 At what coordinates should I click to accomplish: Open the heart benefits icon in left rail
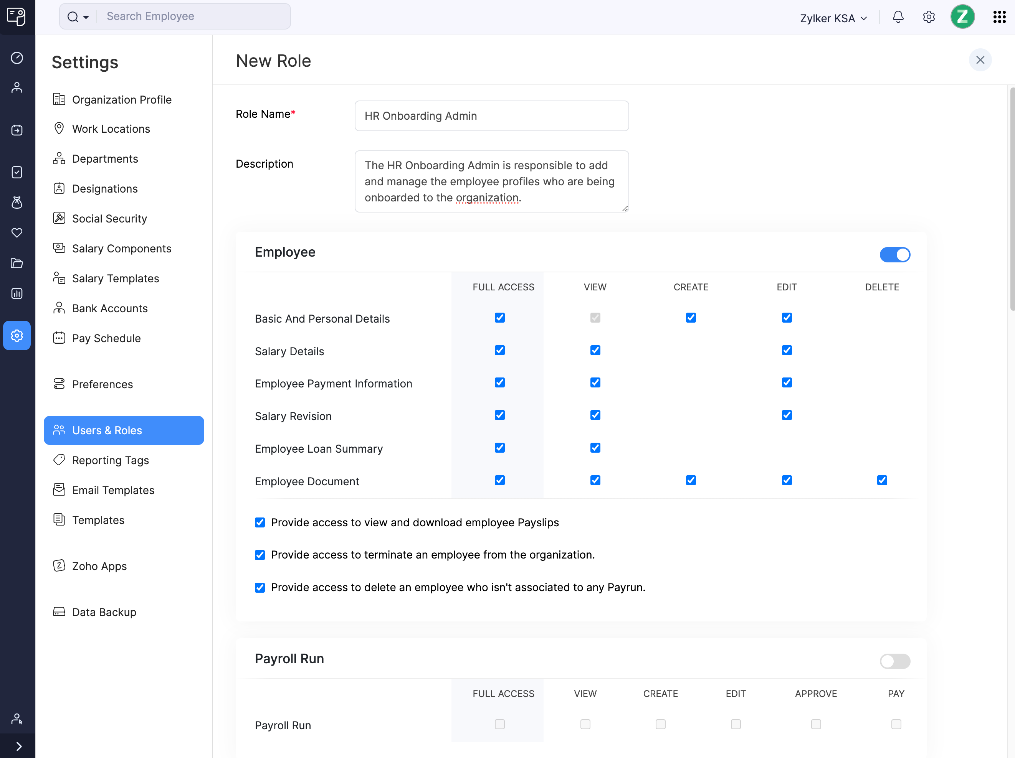click(x=17, y=233)
